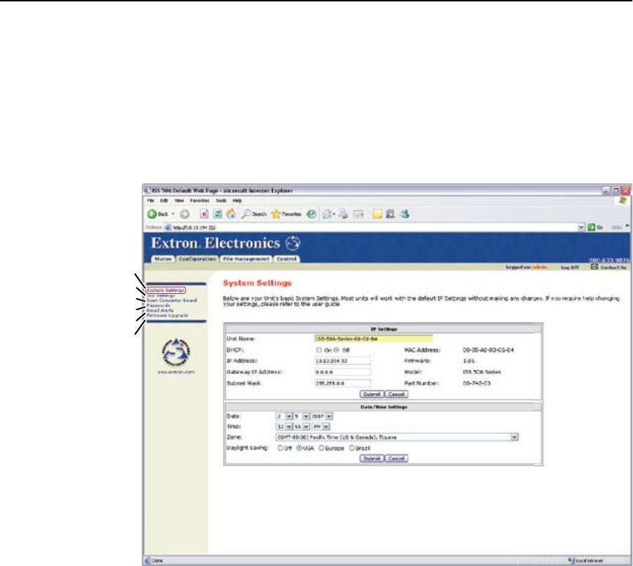Open Passwords sidebar link
This screenshot has width=633, height=566.
pos(158,306)
